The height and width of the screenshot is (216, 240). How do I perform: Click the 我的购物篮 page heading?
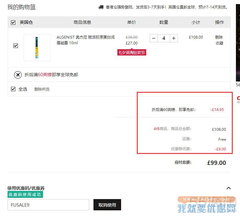point(22,7)
